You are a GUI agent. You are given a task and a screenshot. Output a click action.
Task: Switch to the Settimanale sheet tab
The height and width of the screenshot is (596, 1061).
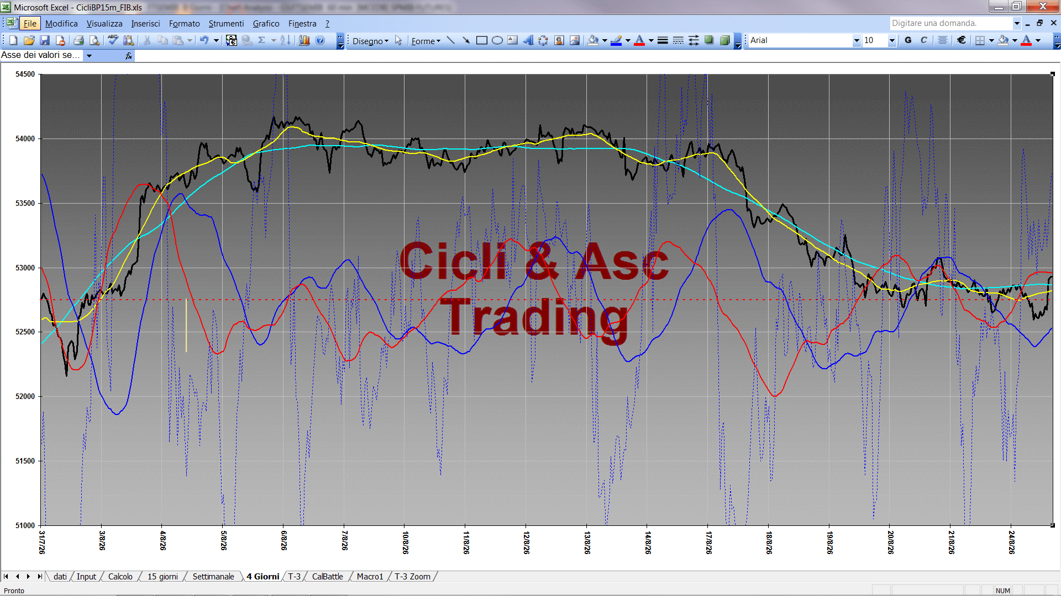coord(213,577)
